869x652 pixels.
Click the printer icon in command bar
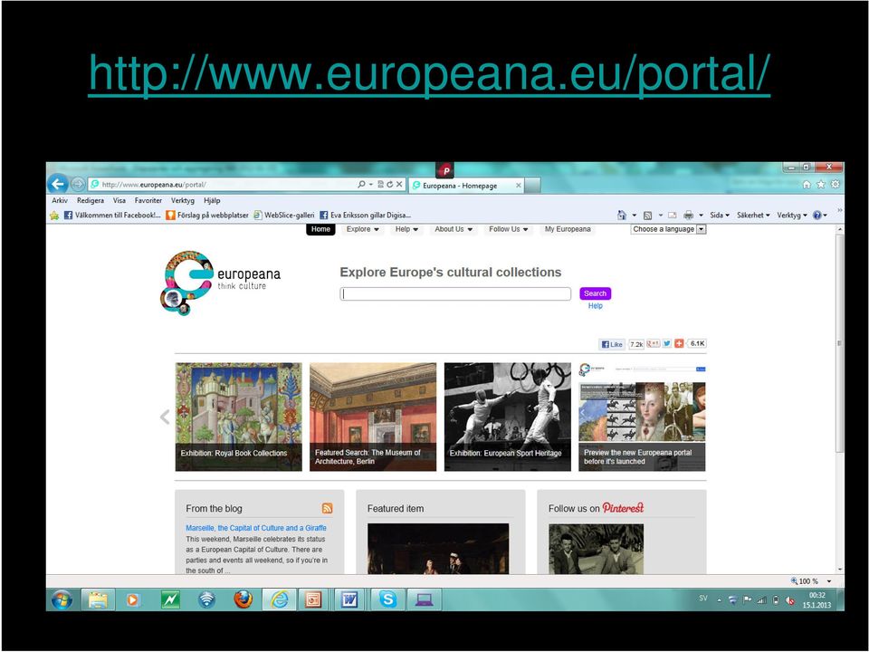pyautogui.click(x=688, y=216)
